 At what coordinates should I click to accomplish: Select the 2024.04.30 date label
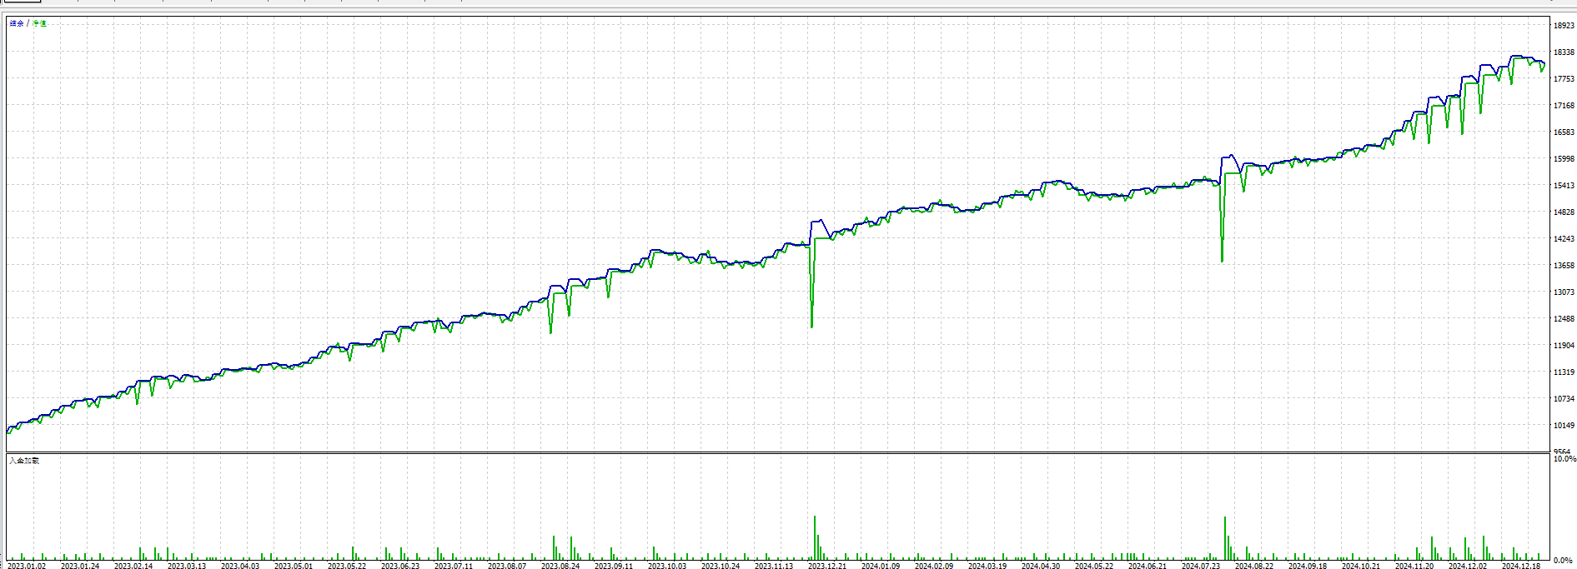point(1041,566)
